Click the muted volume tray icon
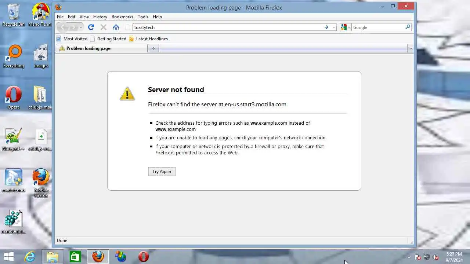The width and height of the screenshot is (470, 264). coord(435,257)
